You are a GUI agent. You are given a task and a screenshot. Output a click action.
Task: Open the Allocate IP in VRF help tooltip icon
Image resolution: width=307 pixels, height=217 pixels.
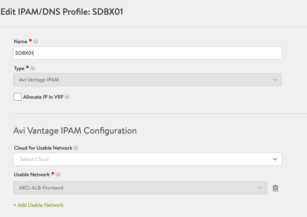67,97
